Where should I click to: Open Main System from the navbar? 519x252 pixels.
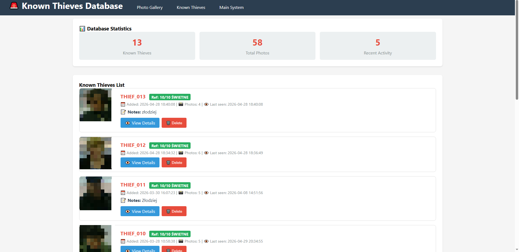tap(231, 8)
